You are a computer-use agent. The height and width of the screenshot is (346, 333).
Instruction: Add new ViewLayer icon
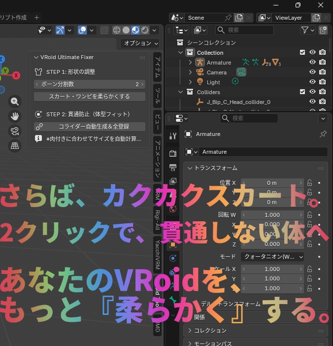pyautogui.click(x=316, y=18)
